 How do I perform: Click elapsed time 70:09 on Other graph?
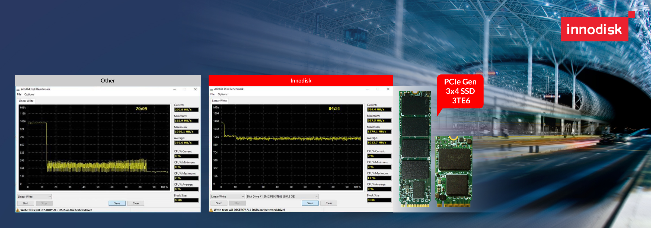(141, 109)
